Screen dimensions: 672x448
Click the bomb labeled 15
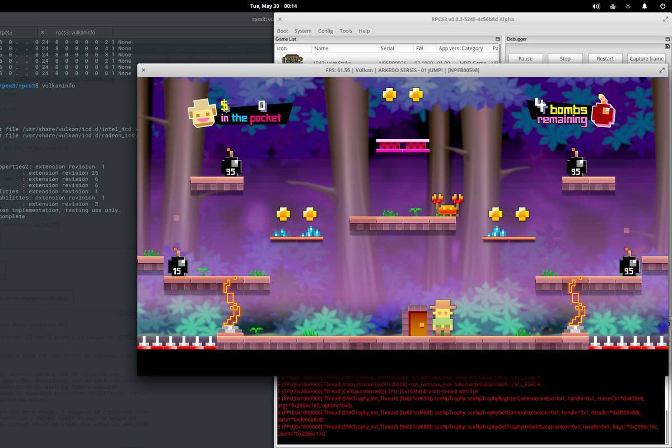[x=178, y=263]
